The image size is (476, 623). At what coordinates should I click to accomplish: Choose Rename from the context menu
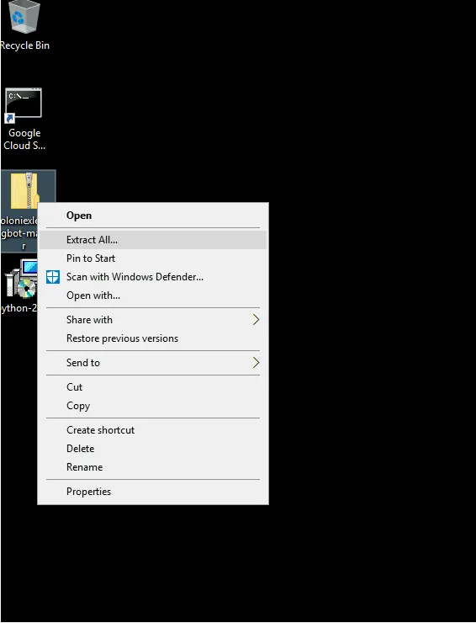[x=153, y=467]
